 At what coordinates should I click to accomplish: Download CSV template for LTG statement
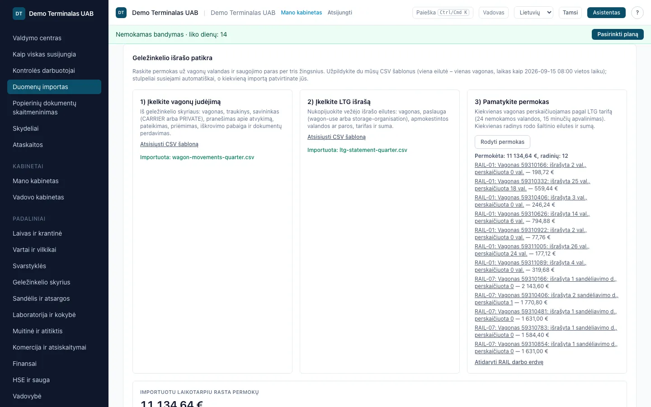tap(336, 137)
